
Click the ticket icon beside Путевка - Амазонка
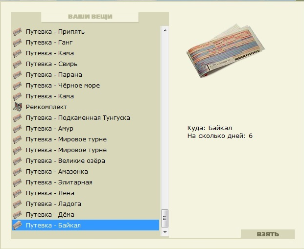coord(17,172)
